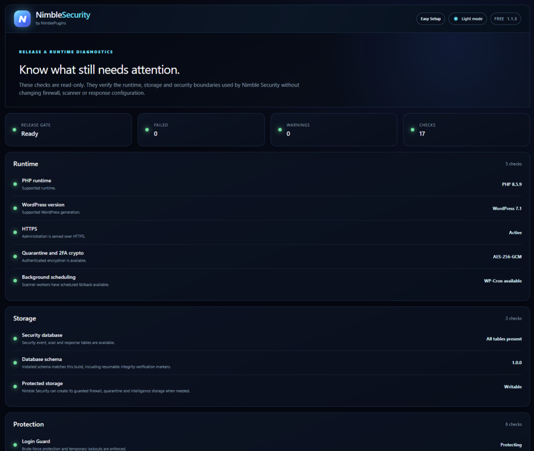This screenshot has width=534, height=451.
Task: Select the Checks 17 card
Action: pos(467,130)
